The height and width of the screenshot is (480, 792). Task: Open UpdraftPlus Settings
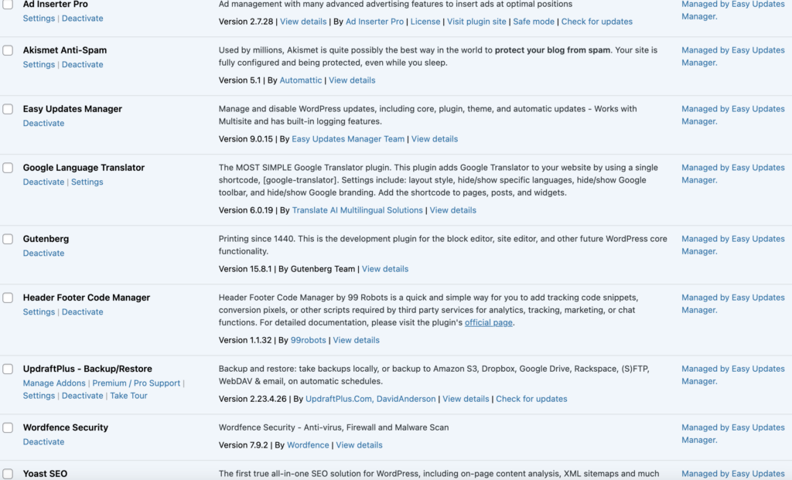point(39,396)
